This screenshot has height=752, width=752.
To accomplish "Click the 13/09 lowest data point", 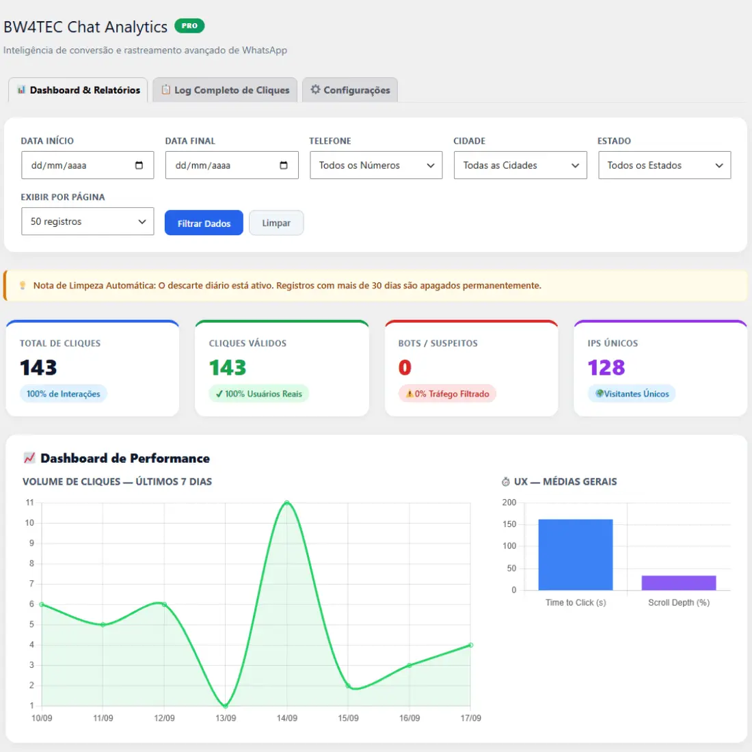I will [x=226, y=706].
